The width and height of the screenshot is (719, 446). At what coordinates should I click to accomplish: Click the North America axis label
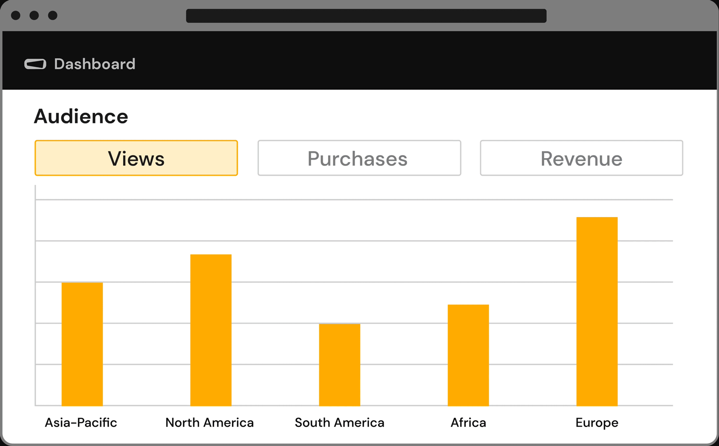click(x=209, y=423)
